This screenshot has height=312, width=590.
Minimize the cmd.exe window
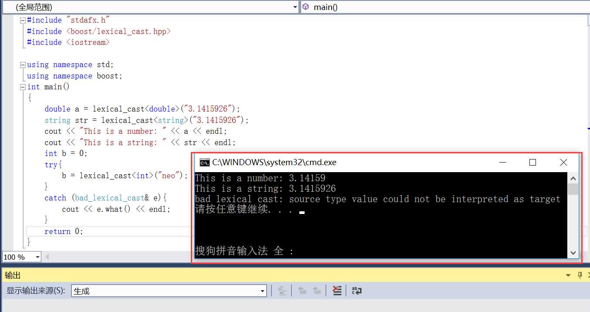503,163
